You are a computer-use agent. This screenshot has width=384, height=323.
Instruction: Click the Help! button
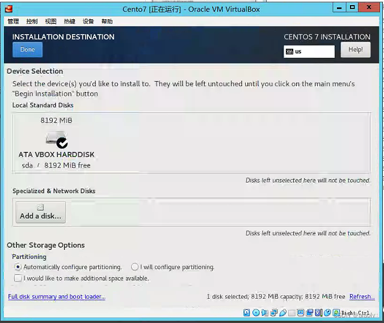tap(356, 50)
